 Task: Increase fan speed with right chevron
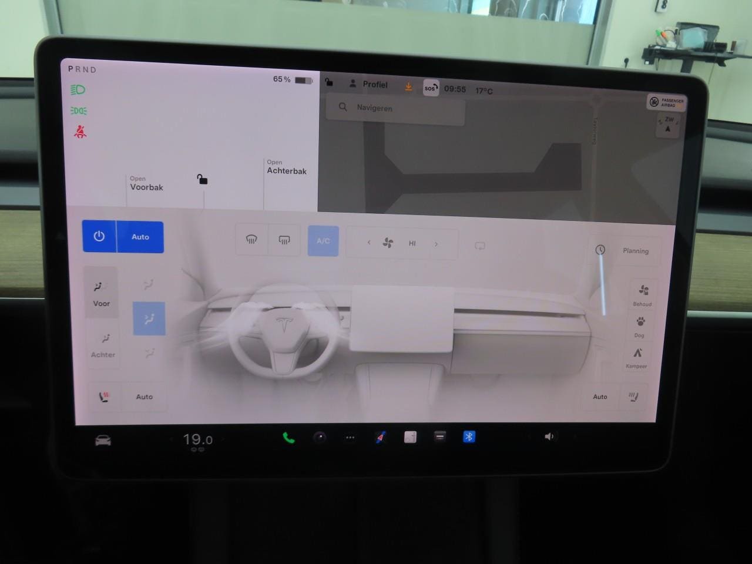pos(436,244)
